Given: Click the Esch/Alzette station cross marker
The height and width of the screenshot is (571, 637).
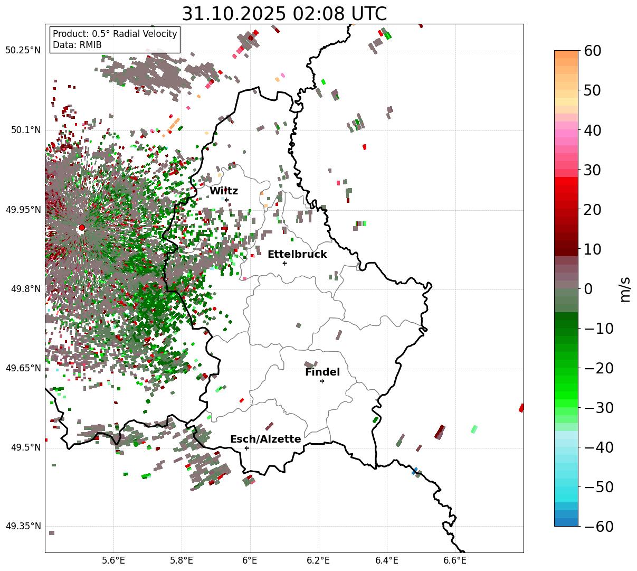Looking at the screenshot, I should point(246,448).
